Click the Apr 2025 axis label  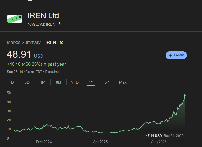100,142
